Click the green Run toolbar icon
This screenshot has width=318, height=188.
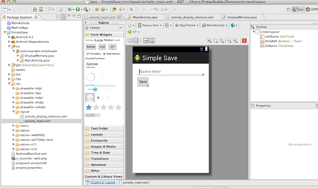pyautogui.click(x=78, y=9)
